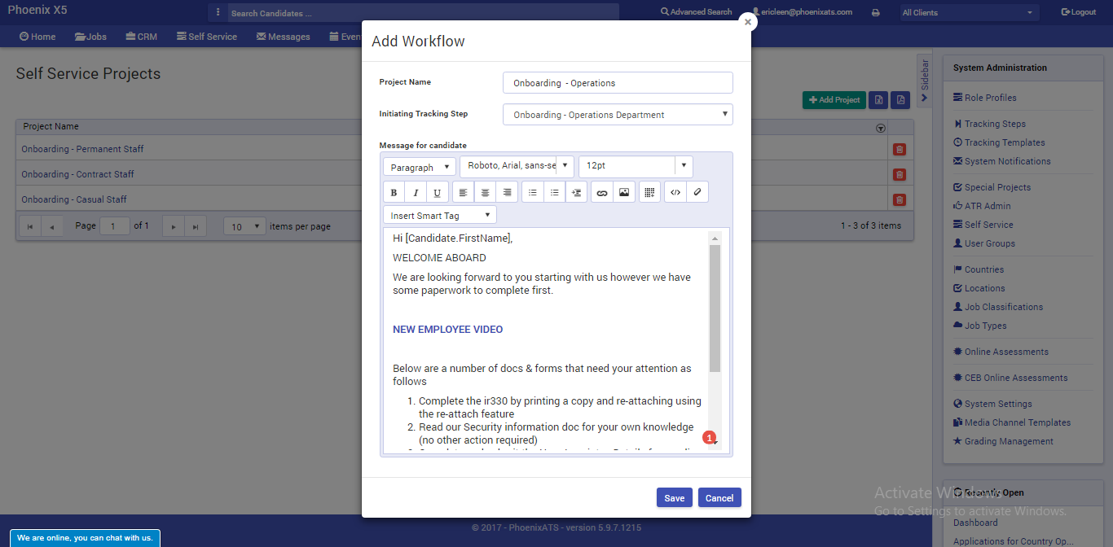Toggle underline formatting in message editor

click(437, 193)
